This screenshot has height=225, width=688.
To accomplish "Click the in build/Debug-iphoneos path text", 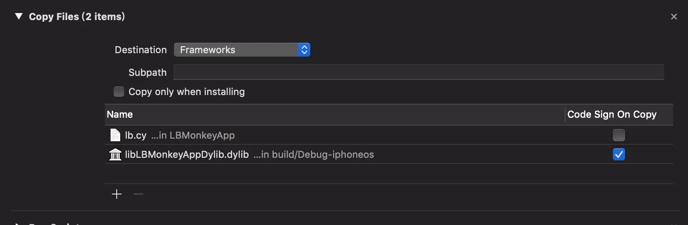I will (314, 154).
